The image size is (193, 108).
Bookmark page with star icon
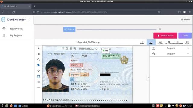[159, 12]
